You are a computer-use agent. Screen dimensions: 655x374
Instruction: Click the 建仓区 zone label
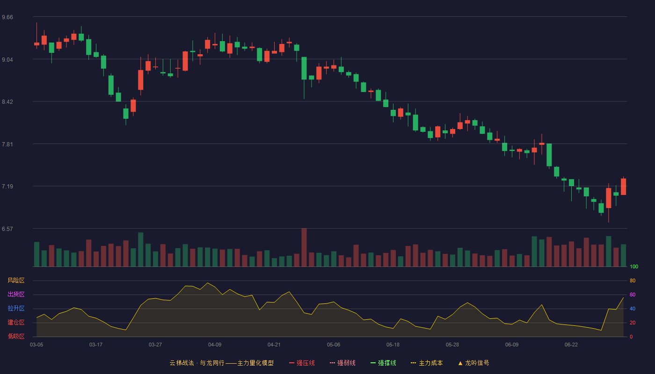pyautogui.click(x=16, y=323)
